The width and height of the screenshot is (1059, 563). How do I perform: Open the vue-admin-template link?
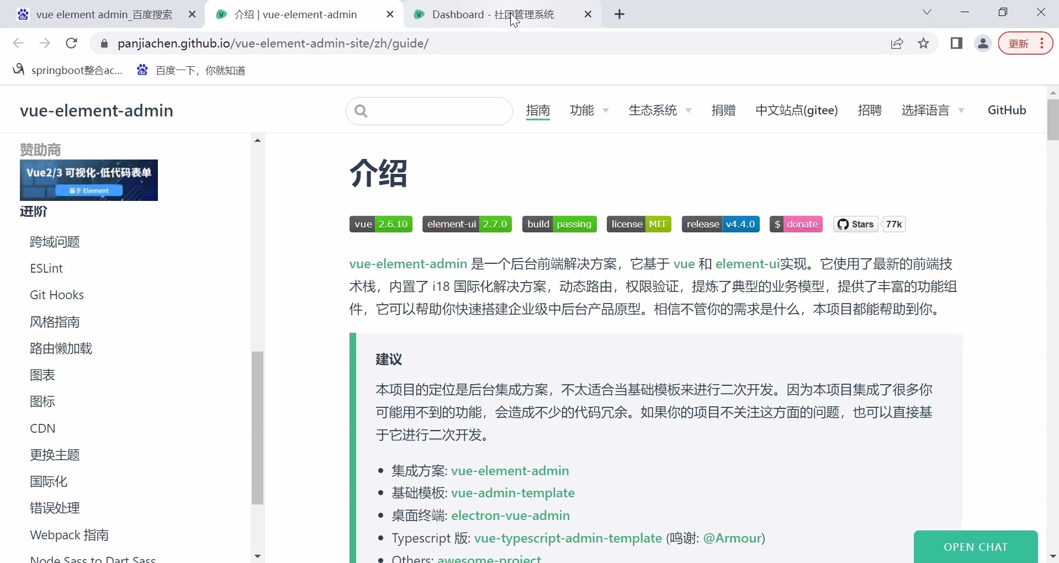pyautogui.click(x=512, y=493)
